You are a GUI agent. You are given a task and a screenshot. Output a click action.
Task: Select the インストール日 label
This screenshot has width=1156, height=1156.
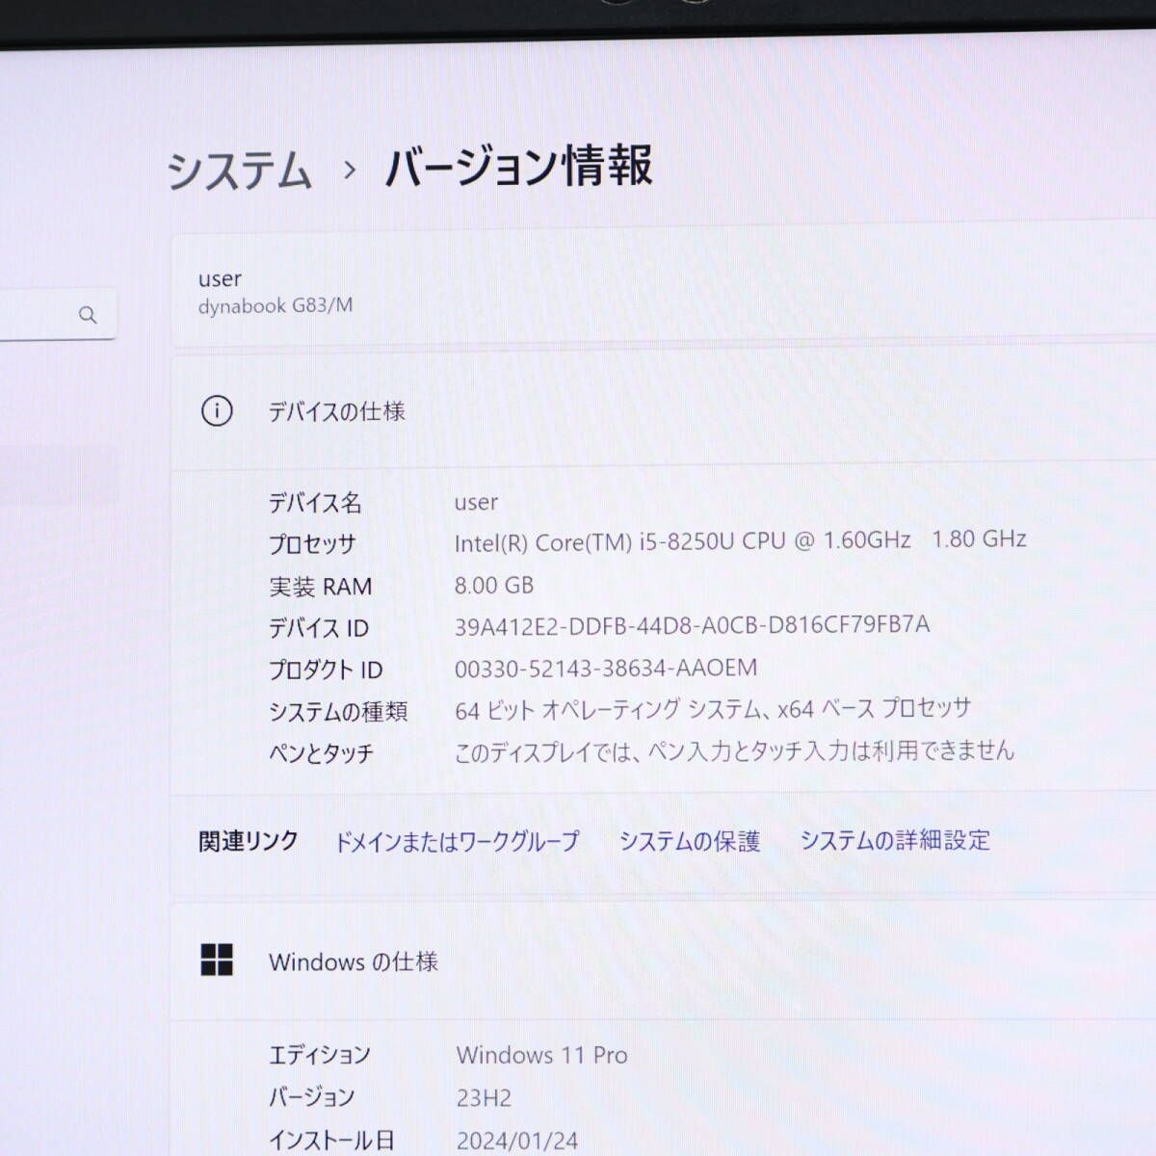click(x=331, y=1141)
